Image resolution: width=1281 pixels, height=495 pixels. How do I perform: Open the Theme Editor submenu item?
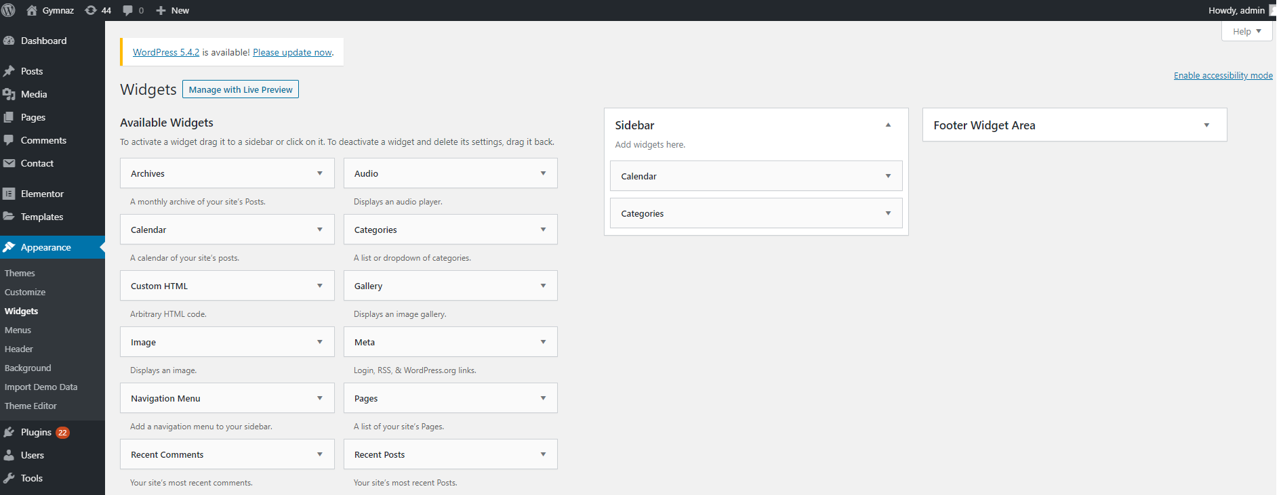click(30, 406)
